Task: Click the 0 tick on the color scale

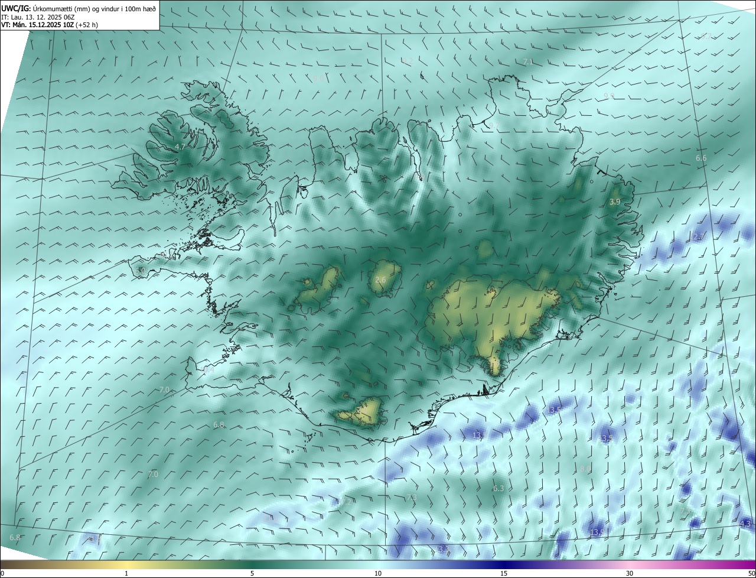Action: point(2,573)
